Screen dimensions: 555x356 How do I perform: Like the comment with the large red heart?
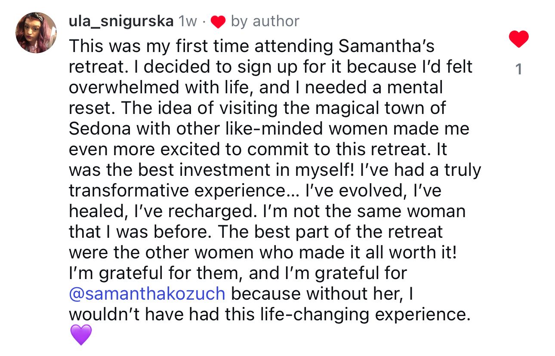[x=518, y=40]
